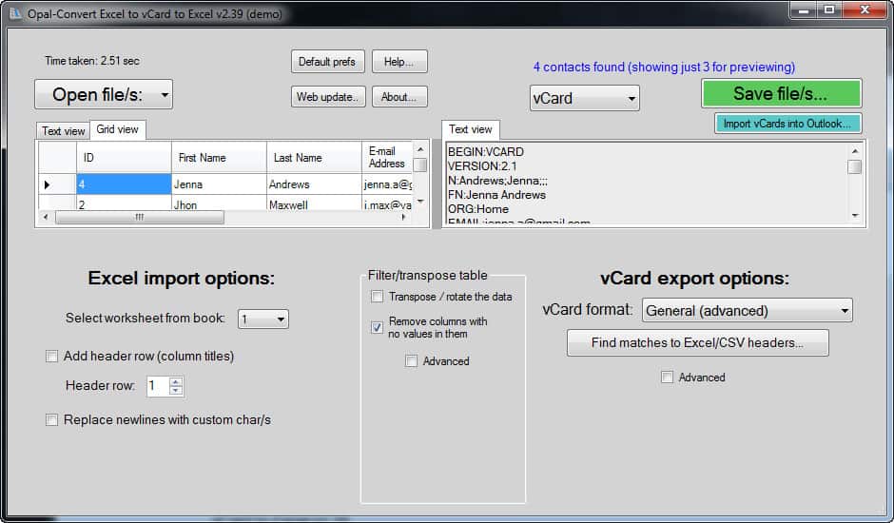Screen dimensions: 894x523
Task: Click grid vertical scrollbar up arrow
Action: tap(420, 149)
